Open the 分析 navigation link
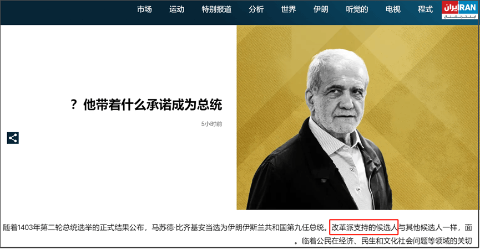Image resolution: width=480 pixels, height=250 pixels. coord(256,9)
